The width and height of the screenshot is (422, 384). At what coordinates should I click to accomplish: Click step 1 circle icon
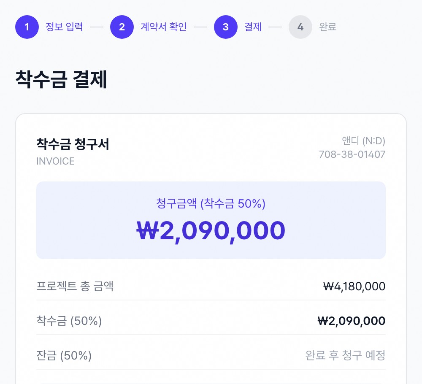27,27
